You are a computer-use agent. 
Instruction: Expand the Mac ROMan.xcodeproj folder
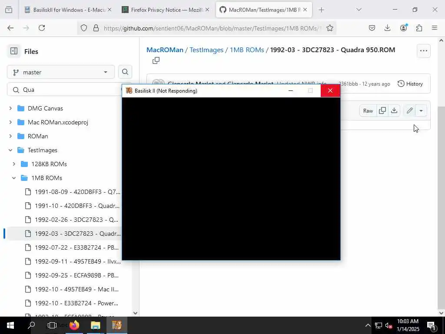[x=10, y=122]
